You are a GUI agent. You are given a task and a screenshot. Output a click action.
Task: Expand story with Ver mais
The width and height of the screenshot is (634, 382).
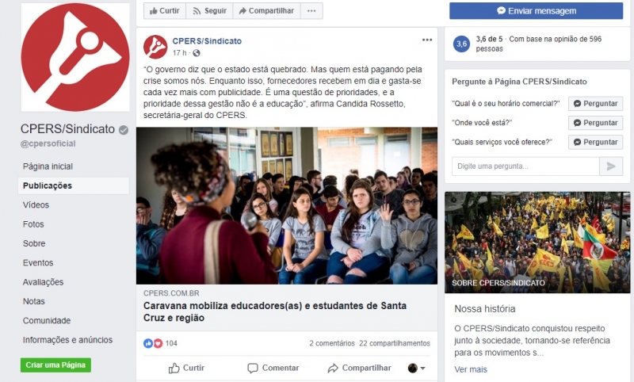(x=470, y=369)
